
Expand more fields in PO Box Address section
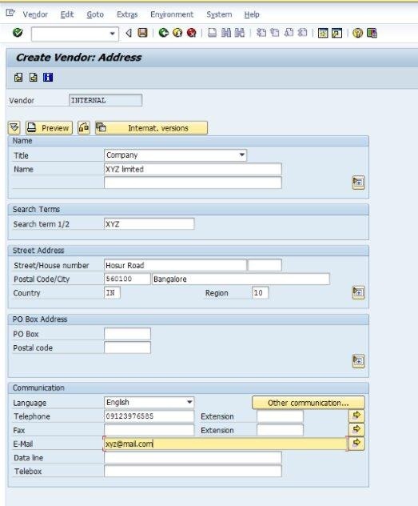coord(358,361)
